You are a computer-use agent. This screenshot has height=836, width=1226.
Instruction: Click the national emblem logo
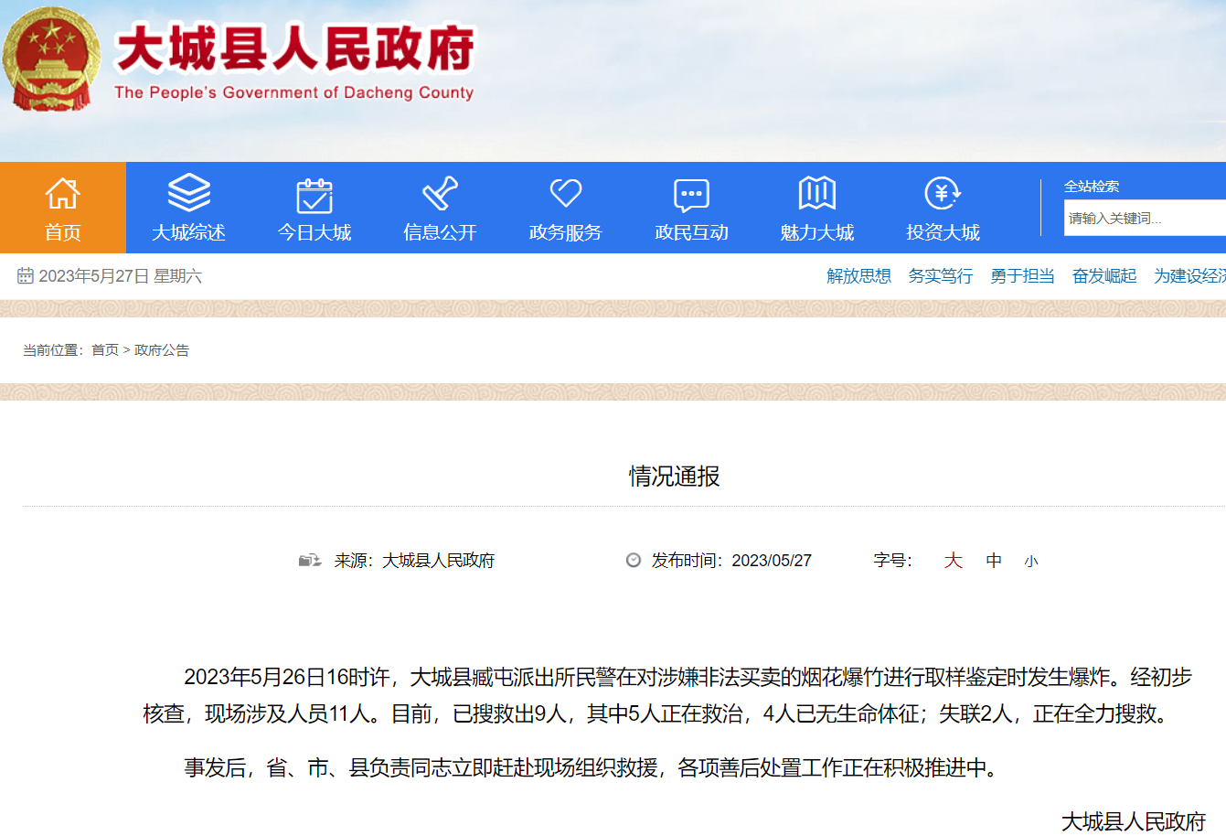(x=51, y=60)
